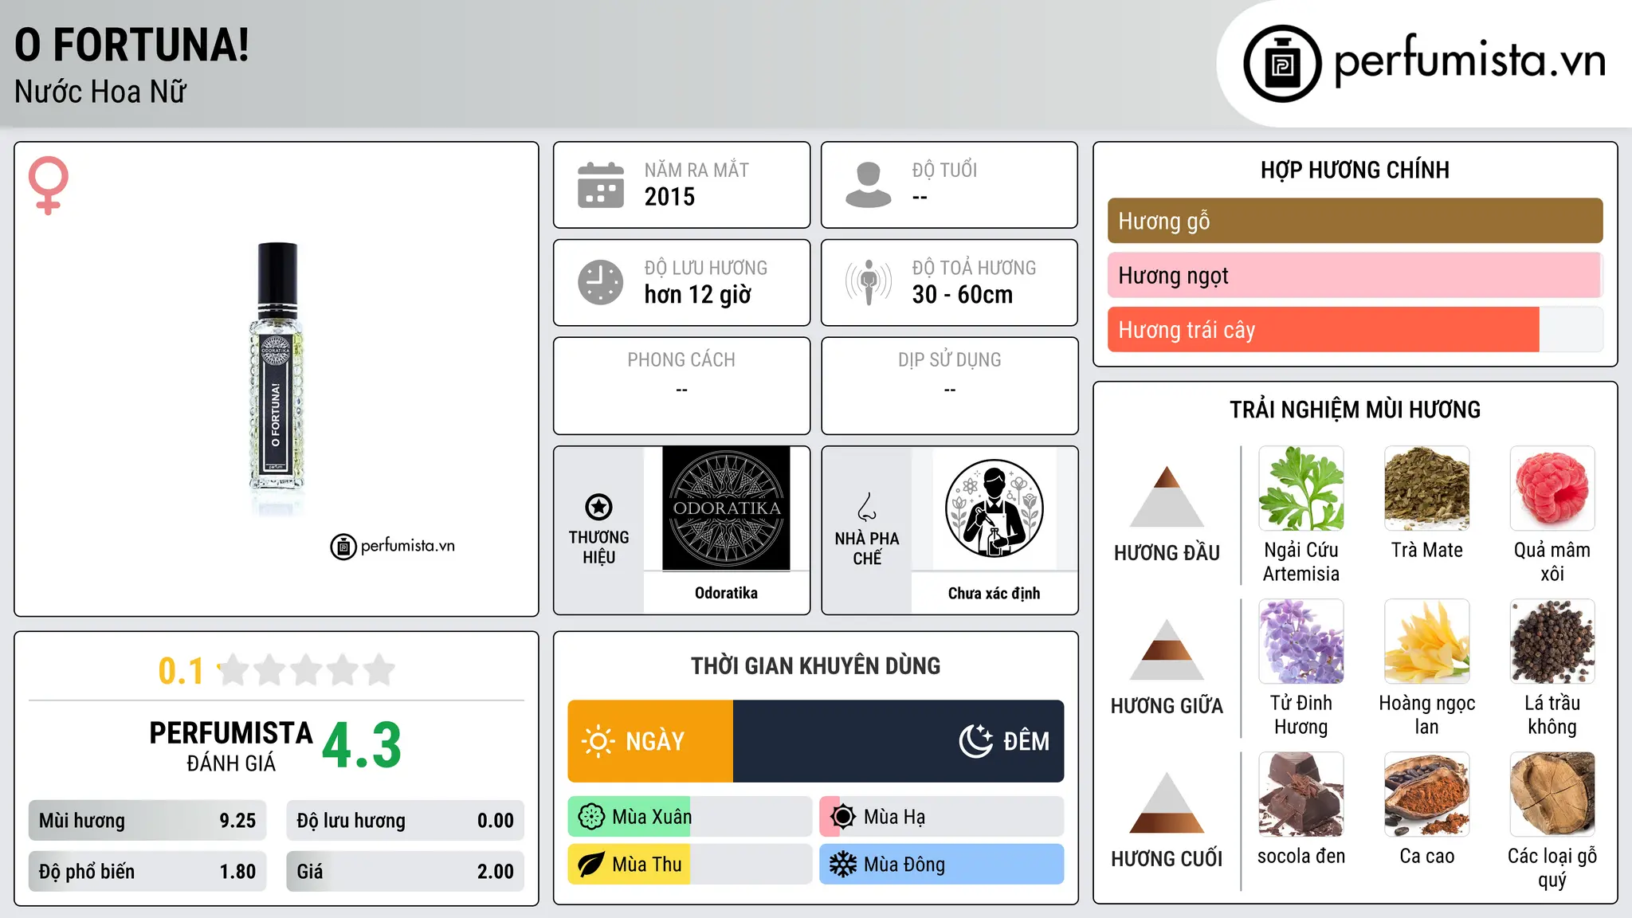Click the O FORTUNA! title
The image size is (1632, 918).
(x=132, y=45)
